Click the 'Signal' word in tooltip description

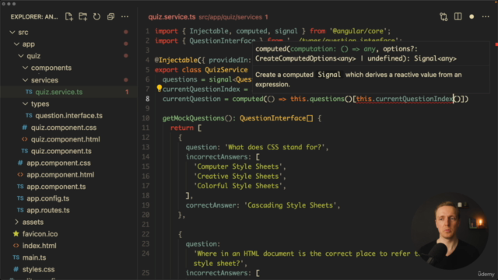pyautogui.click(x=329, y=75)
